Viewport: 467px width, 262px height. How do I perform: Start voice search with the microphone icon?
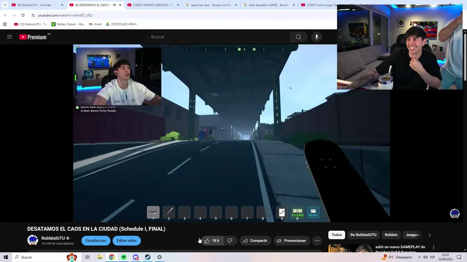click(317, 37)
